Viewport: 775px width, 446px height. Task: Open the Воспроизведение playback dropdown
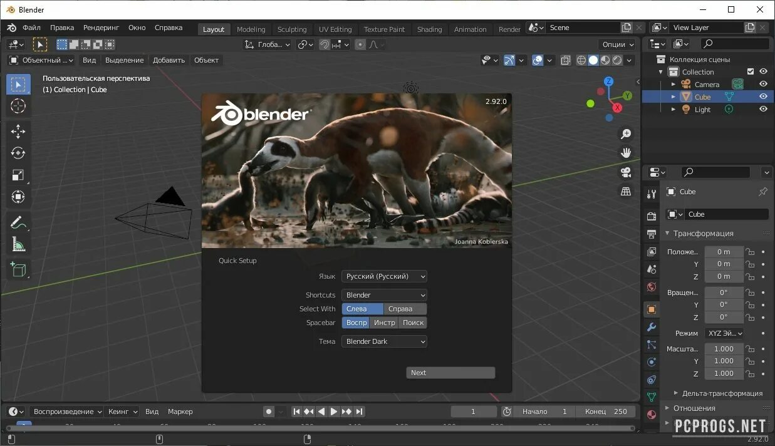[66, 412]
